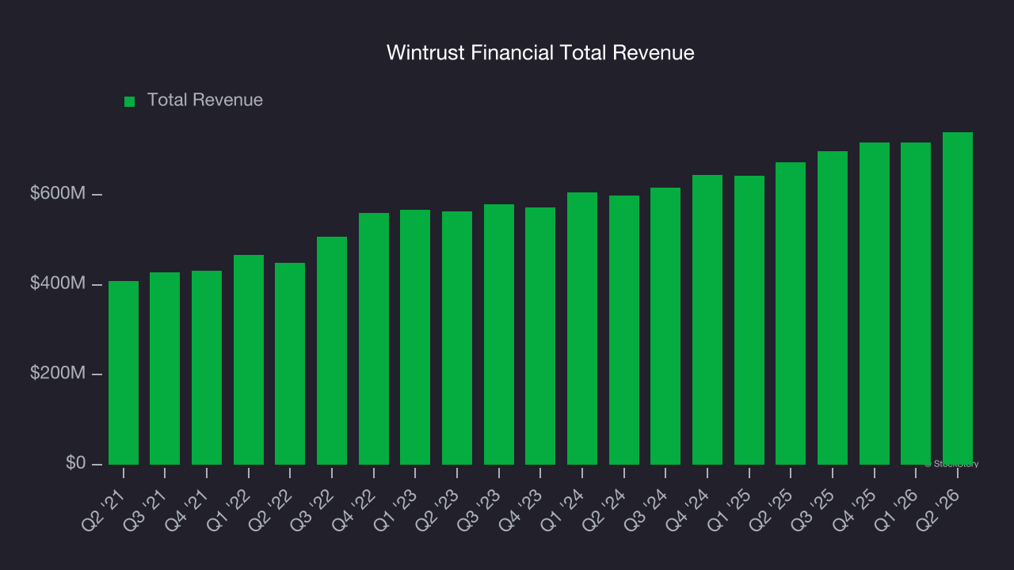The image size is (1014, 570).
Task: Select the Q1 '26 revenue bar
Action: [916, 303]
